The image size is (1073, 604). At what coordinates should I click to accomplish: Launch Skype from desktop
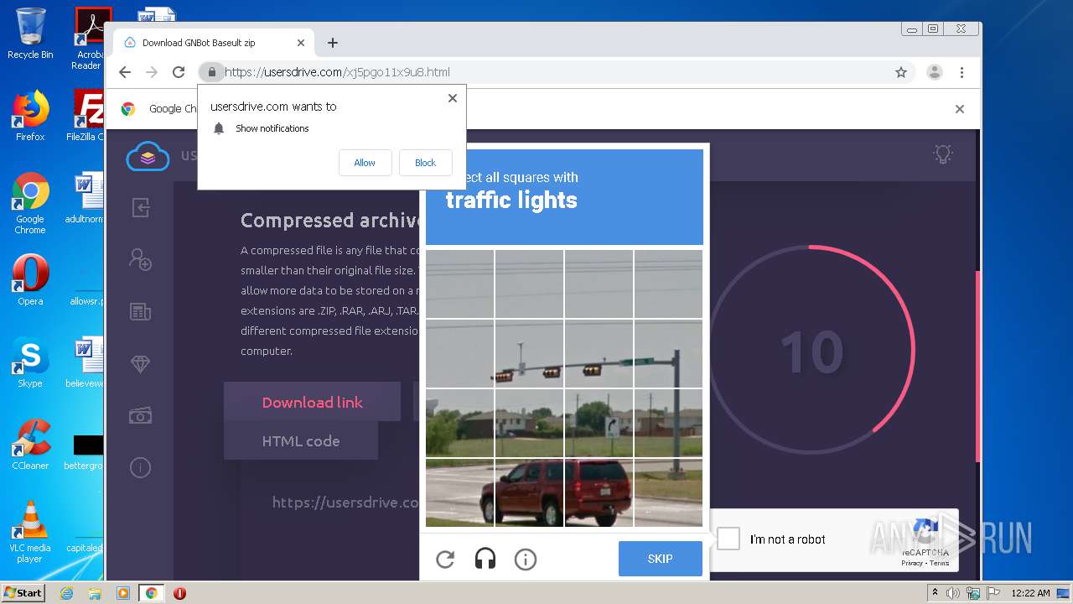pyautogui.click(x=30, y=362)
